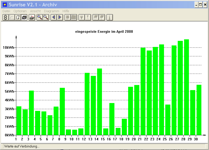The width and height of the screenshot is (209, 150).
Task: Open the Ansicht menu
Action: coord(35,11)
